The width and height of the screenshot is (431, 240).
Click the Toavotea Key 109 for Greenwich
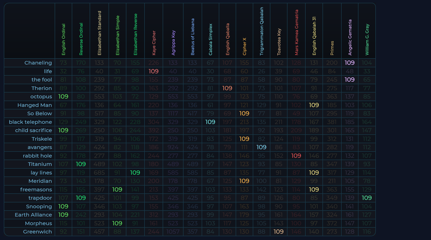pos(278,232)
